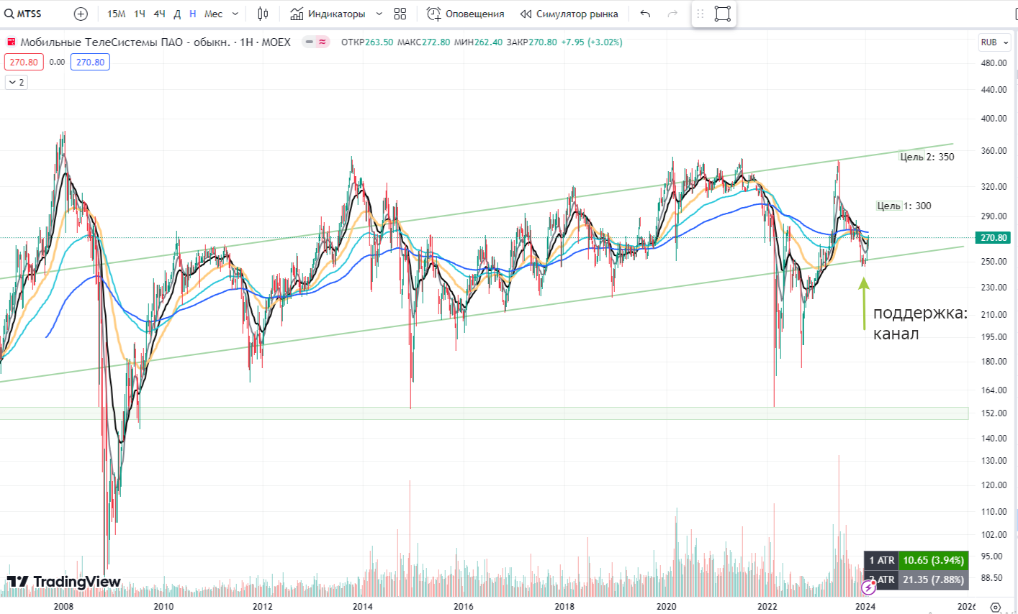Create an alert via Оповещения

point(465,14)
